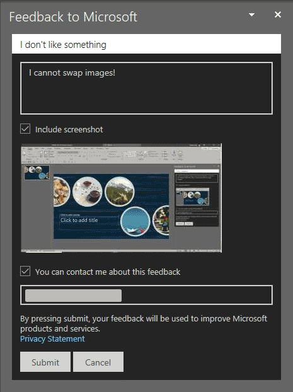This screenshot has height=392, width=293.
Task: Cancel the feedback form
Action: click(x=98, y=362)
